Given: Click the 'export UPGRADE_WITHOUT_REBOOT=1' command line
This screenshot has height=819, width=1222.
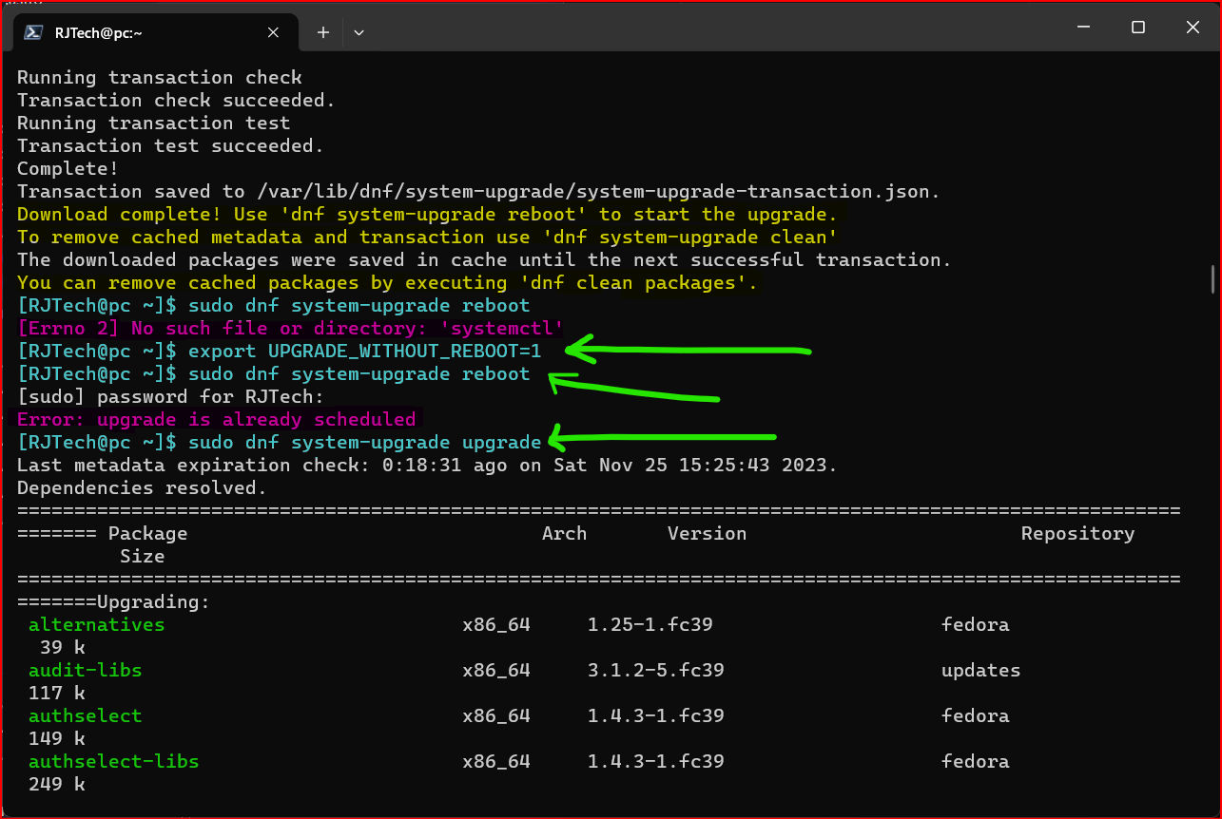Looking at the screenshot, I should [x=365, y=351].
